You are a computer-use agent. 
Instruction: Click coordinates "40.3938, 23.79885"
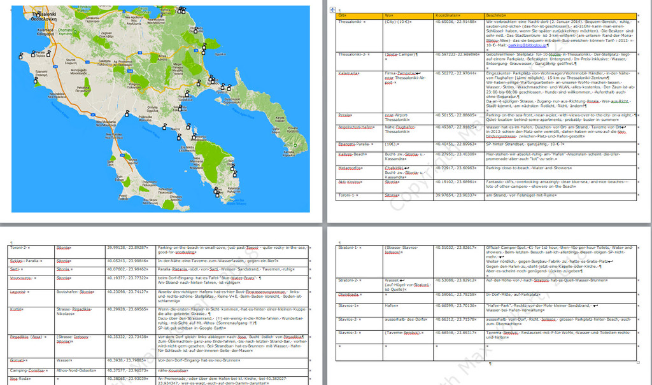coord(127,360)
